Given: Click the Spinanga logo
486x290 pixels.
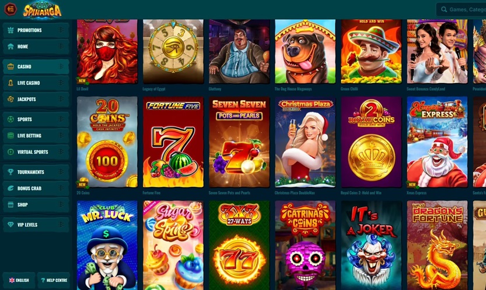Looking at the screenshot, I should [42, 10].
